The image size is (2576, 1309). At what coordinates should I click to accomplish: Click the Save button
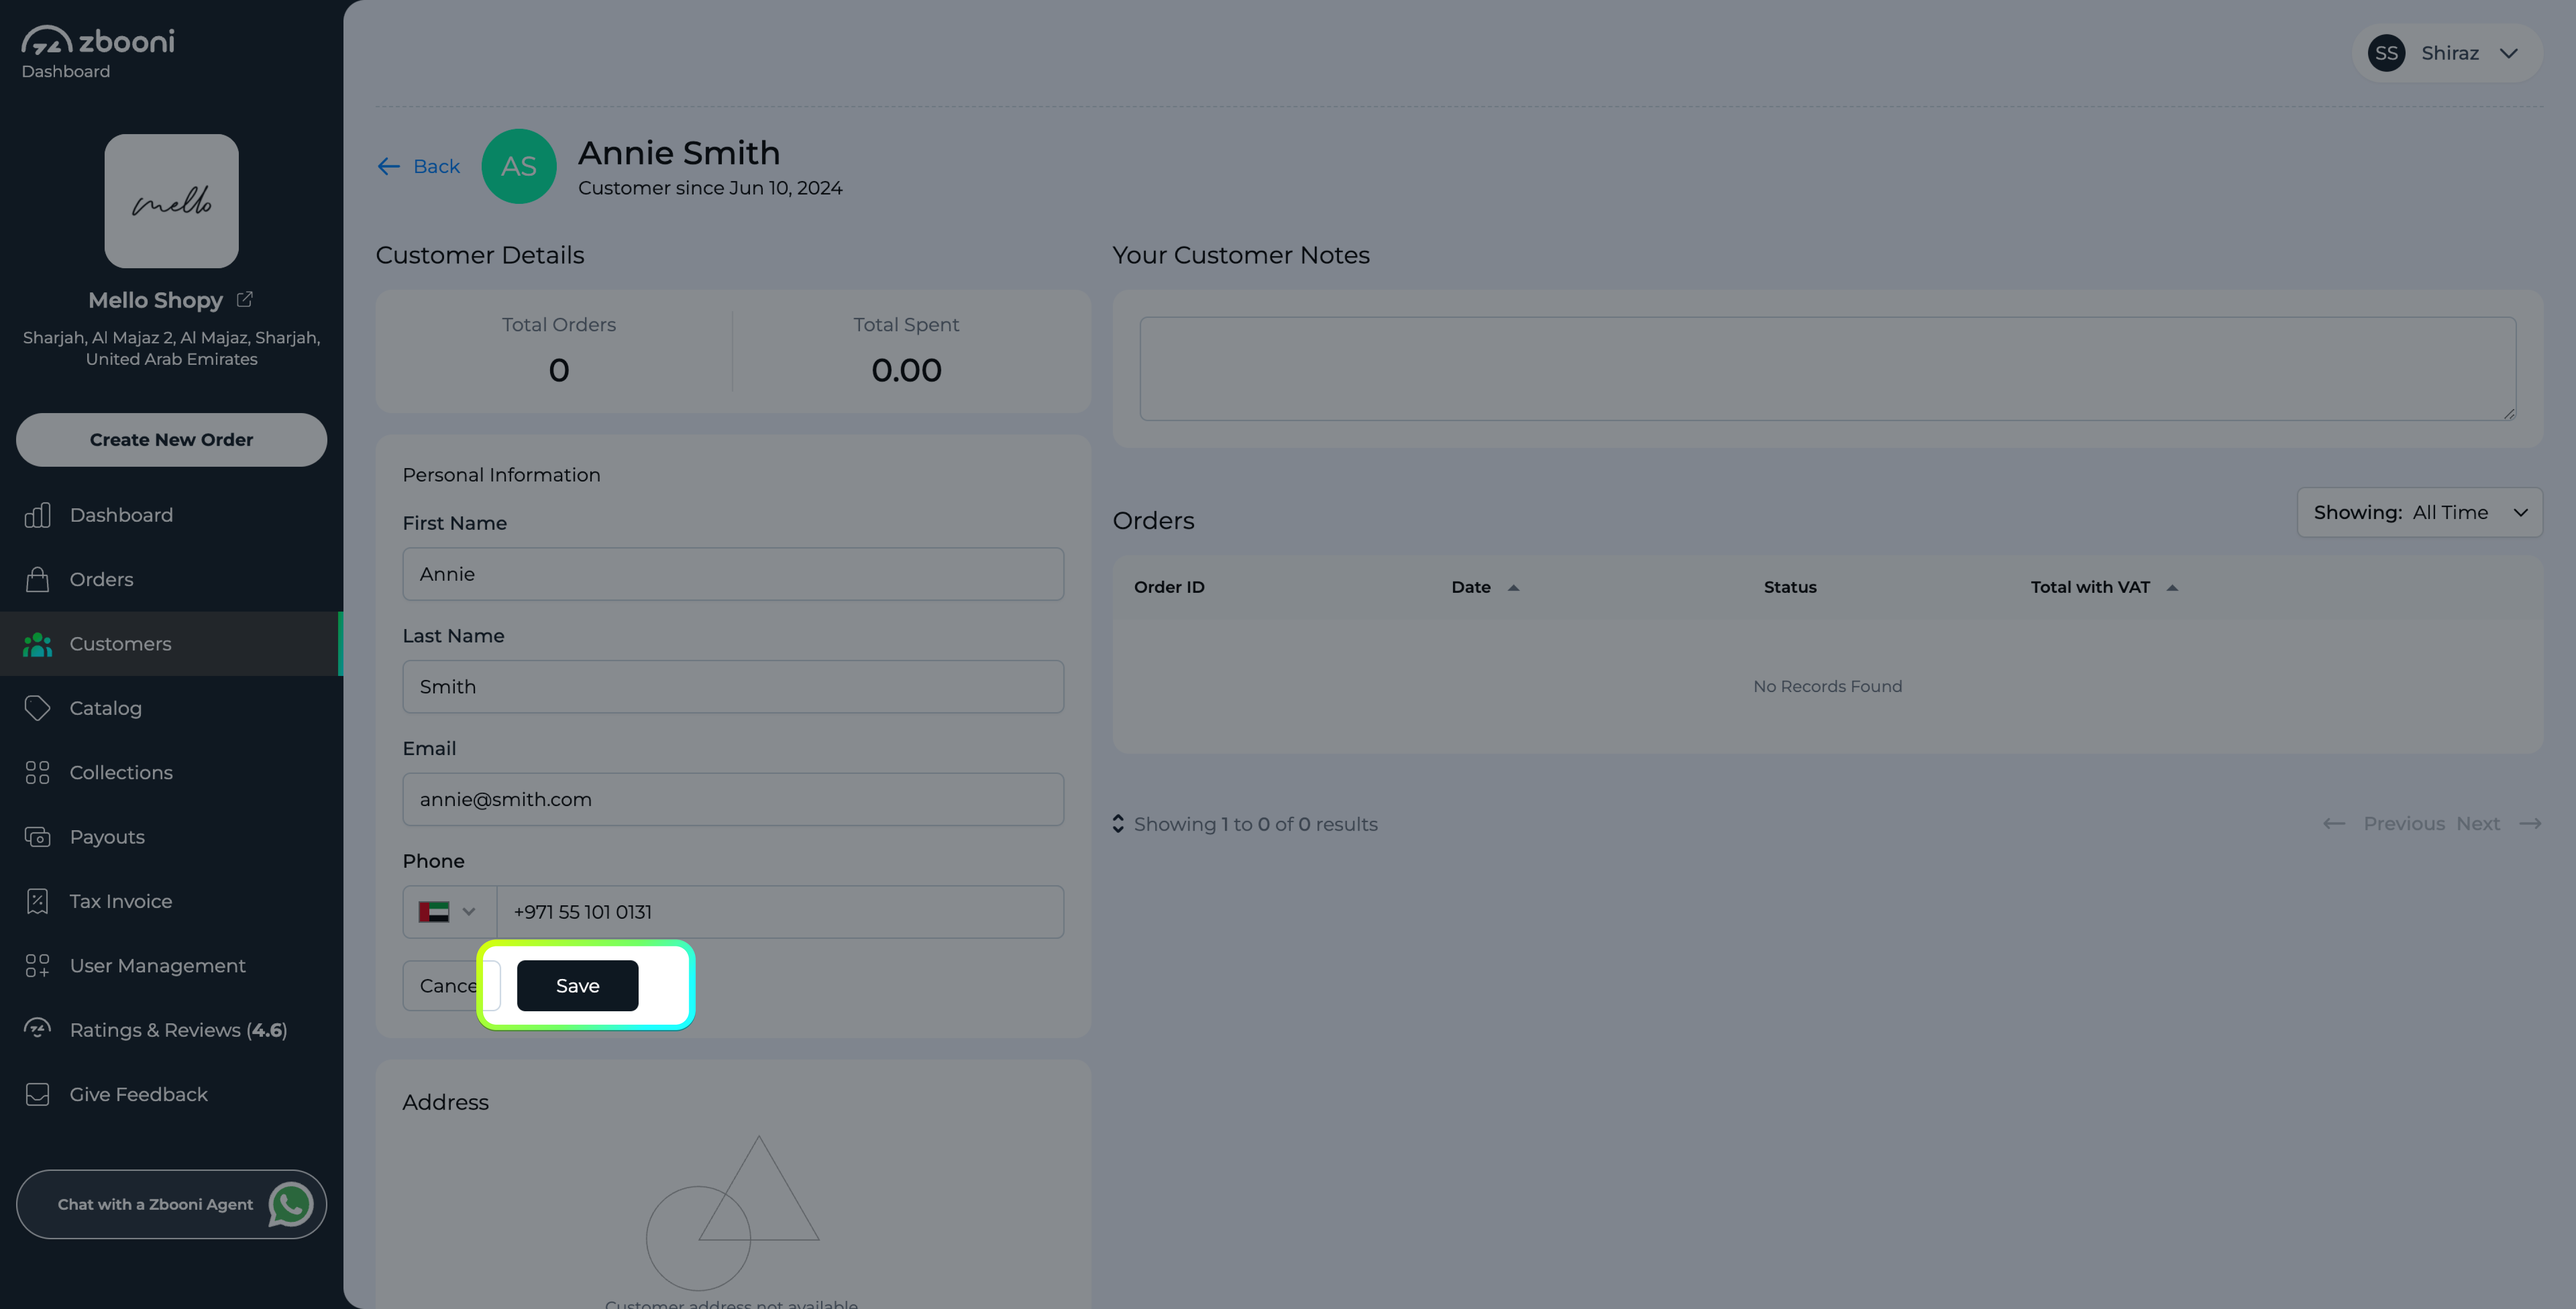(x=577, y=986)
